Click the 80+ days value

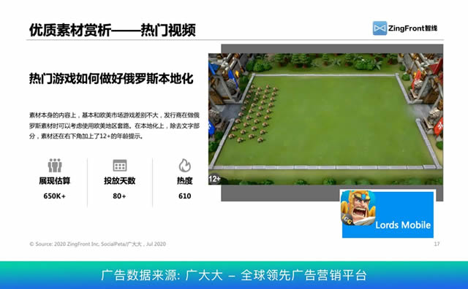point(119,196)
